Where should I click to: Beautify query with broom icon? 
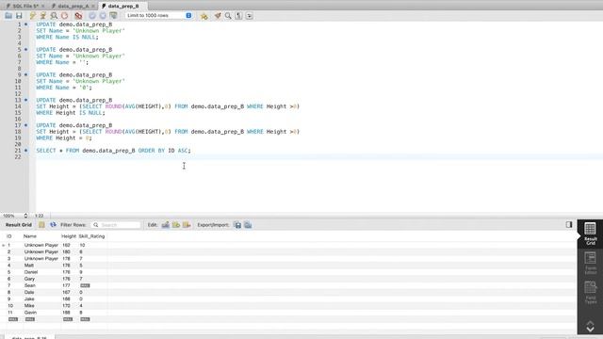(218, 16)
